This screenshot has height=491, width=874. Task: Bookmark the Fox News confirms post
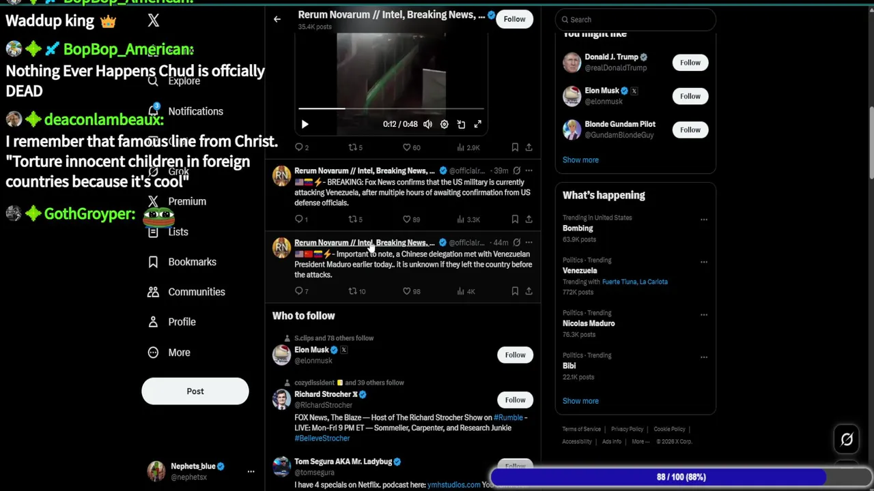515,219
